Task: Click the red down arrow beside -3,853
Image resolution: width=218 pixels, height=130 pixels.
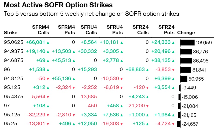Action: pos(173,70)
